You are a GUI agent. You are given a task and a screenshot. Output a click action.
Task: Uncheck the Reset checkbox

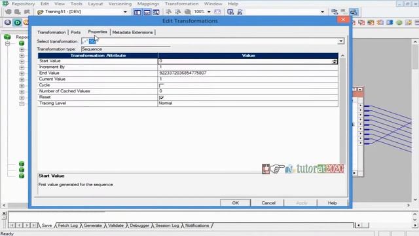pyautogui.click(x=161, y=98)
